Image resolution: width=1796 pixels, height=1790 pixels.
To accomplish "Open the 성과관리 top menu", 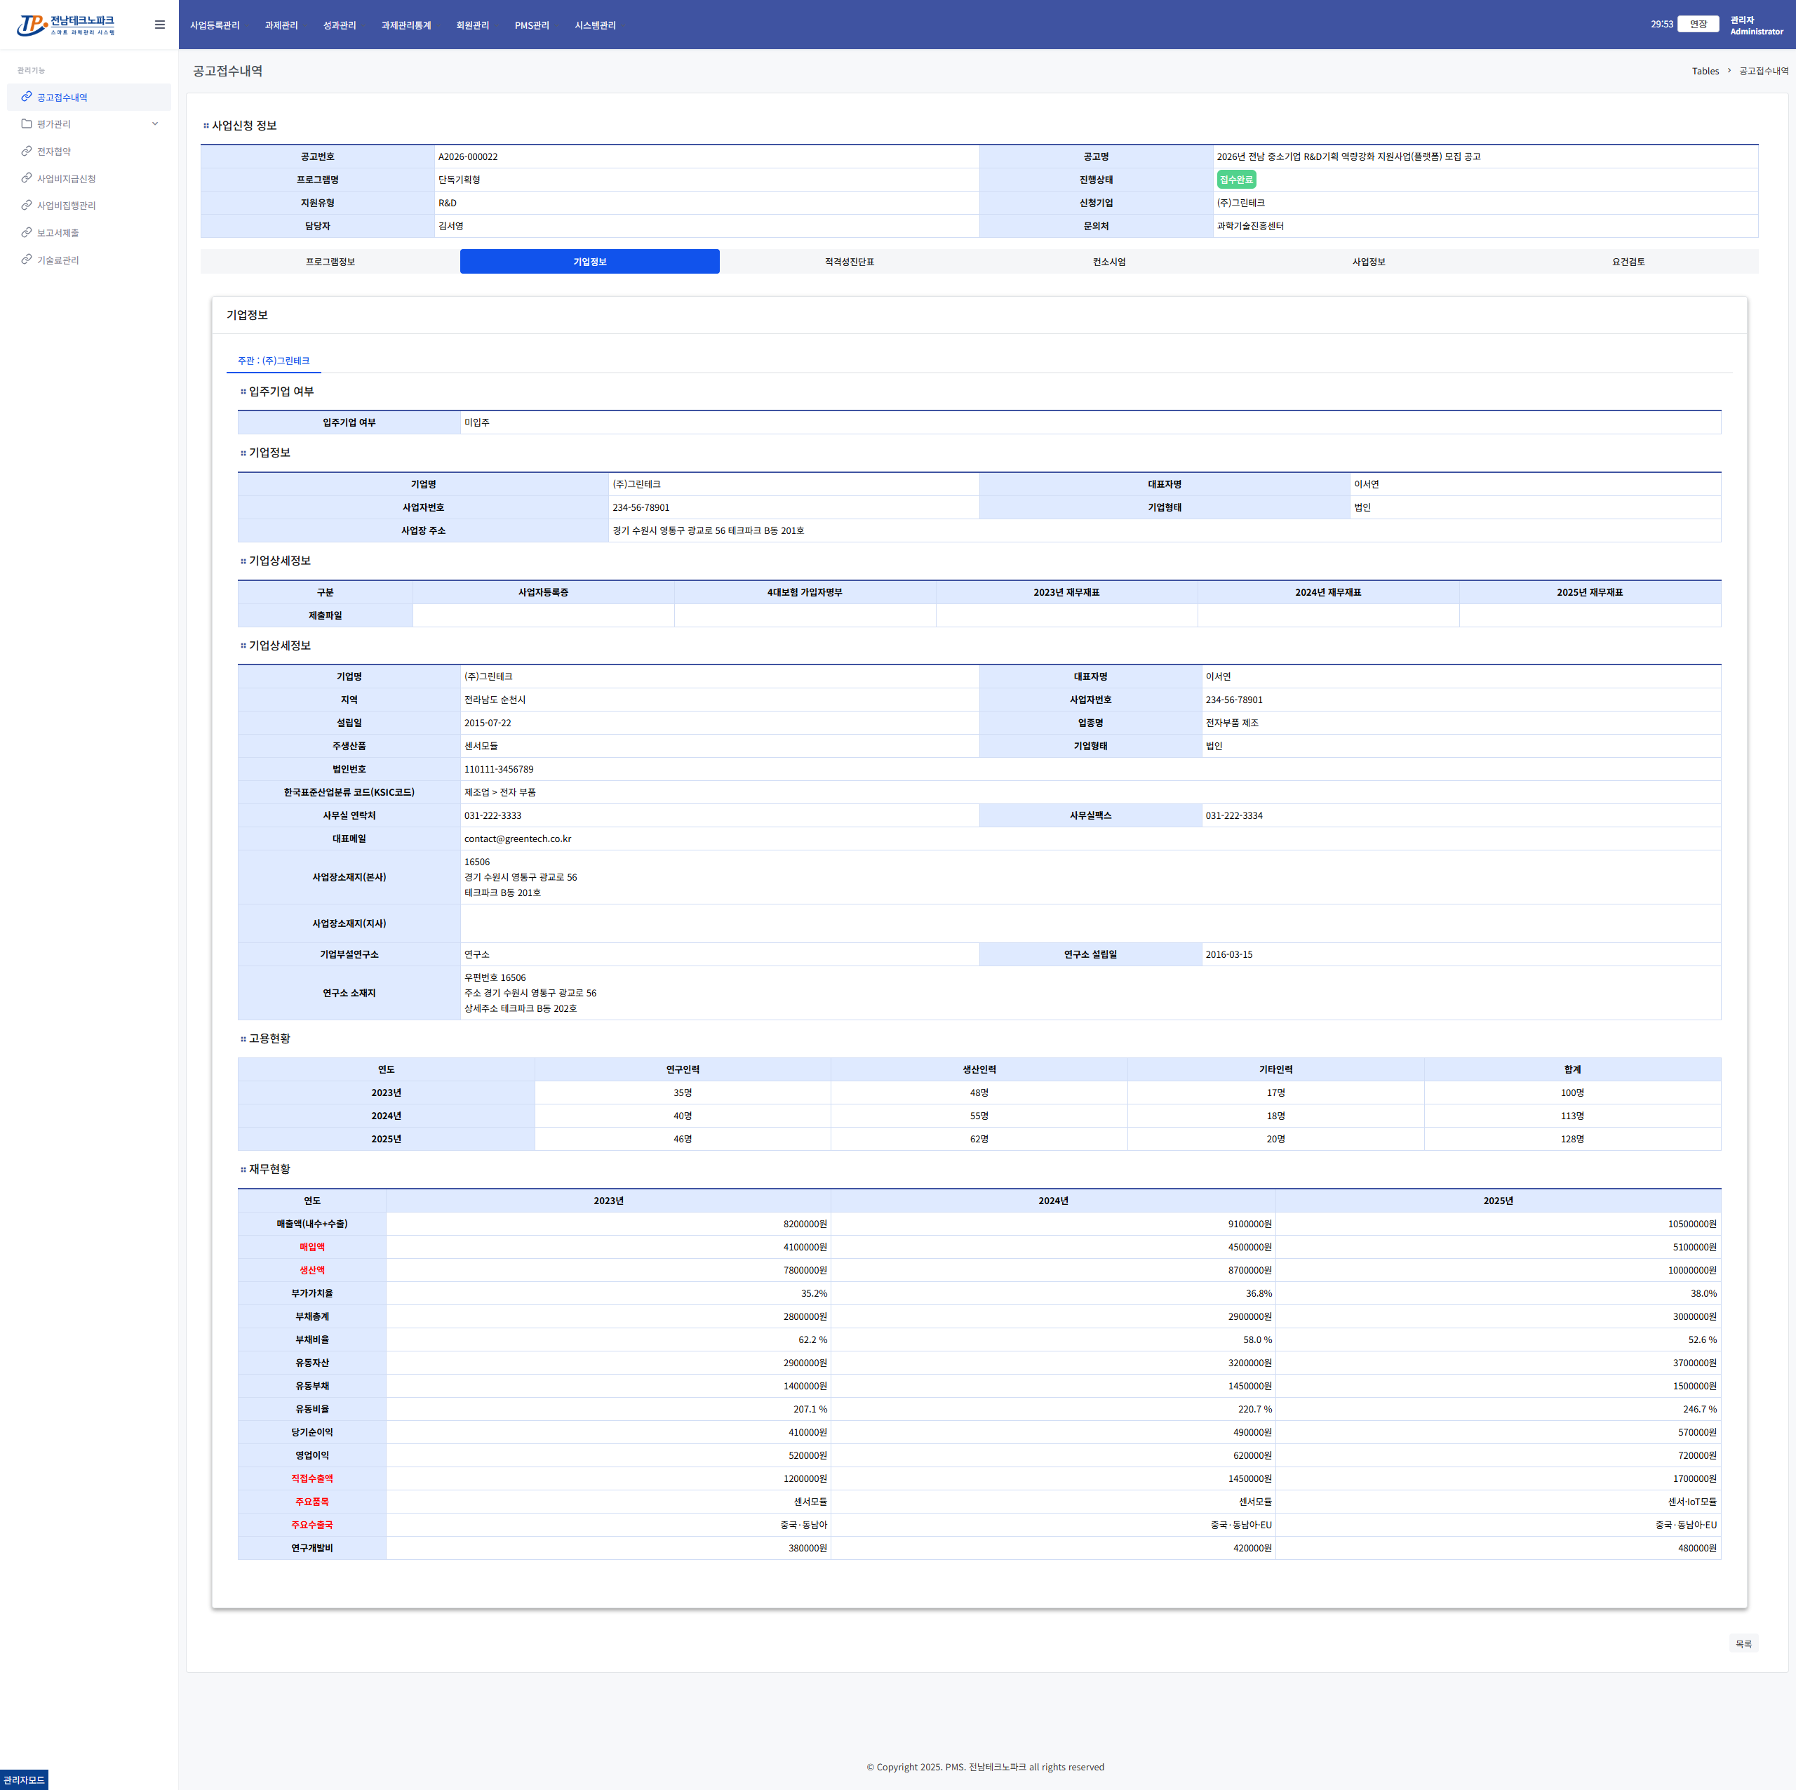I will (x=340, y=25).
